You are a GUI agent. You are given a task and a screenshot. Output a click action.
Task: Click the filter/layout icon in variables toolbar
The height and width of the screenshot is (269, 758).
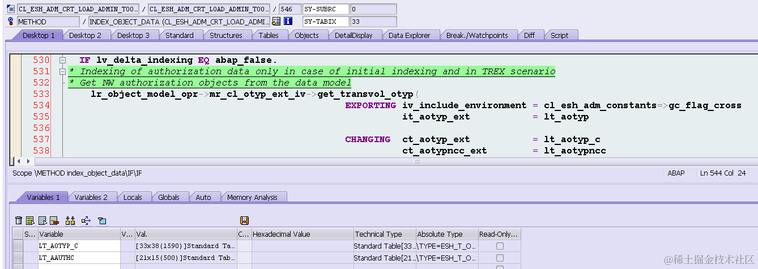coord(102,220)
